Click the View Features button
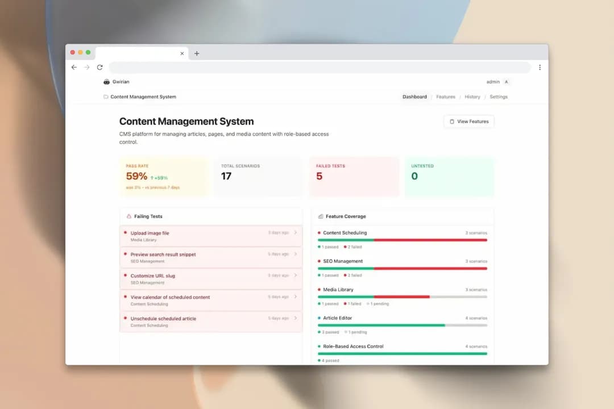 469,122
